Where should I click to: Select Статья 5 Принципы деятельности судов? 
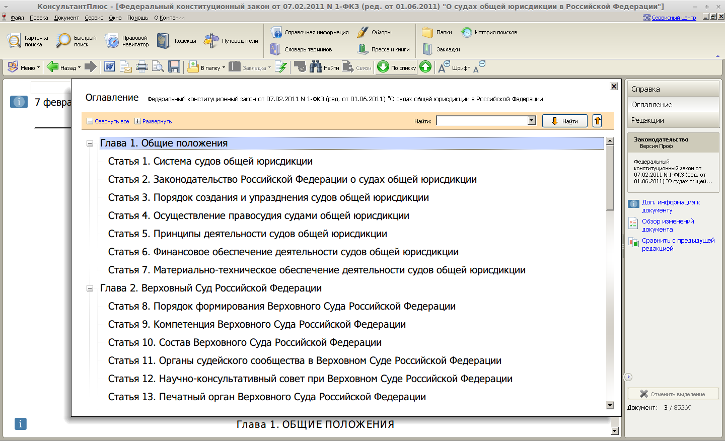(x=247, y=234)
